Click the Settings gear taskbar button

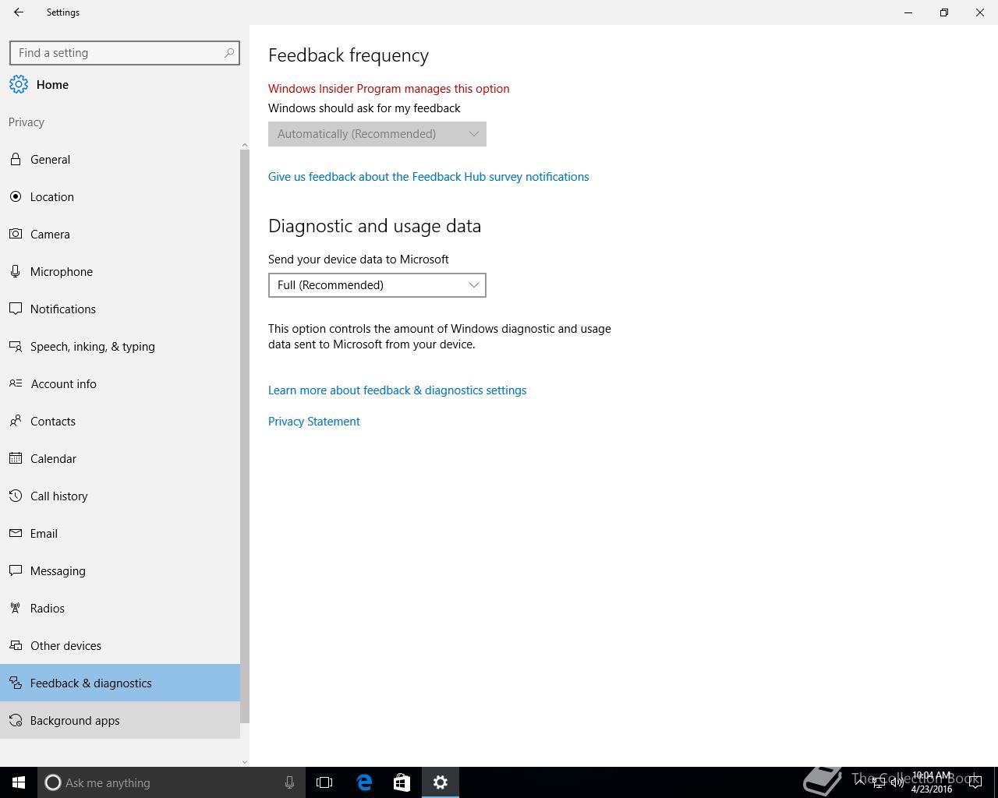[x=441, y=782]
